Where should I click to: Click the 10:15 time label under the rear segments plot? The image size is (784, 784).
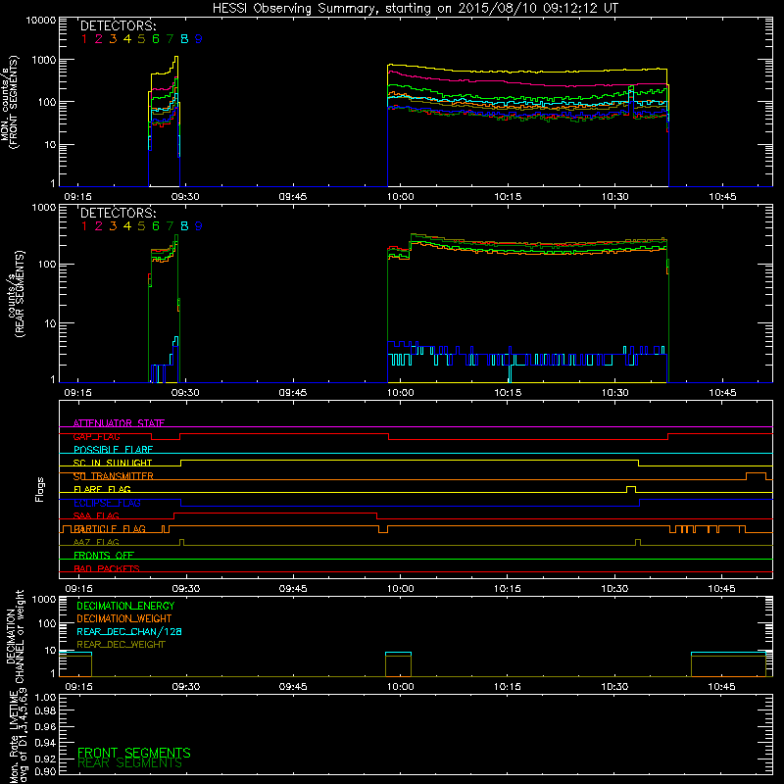[508, 393]
